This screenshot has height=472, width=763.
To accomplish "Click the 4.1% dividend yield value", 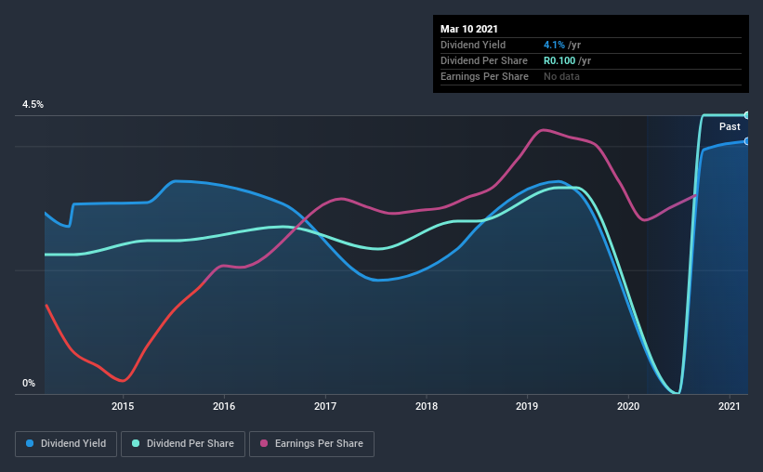I will click(554, 45).
